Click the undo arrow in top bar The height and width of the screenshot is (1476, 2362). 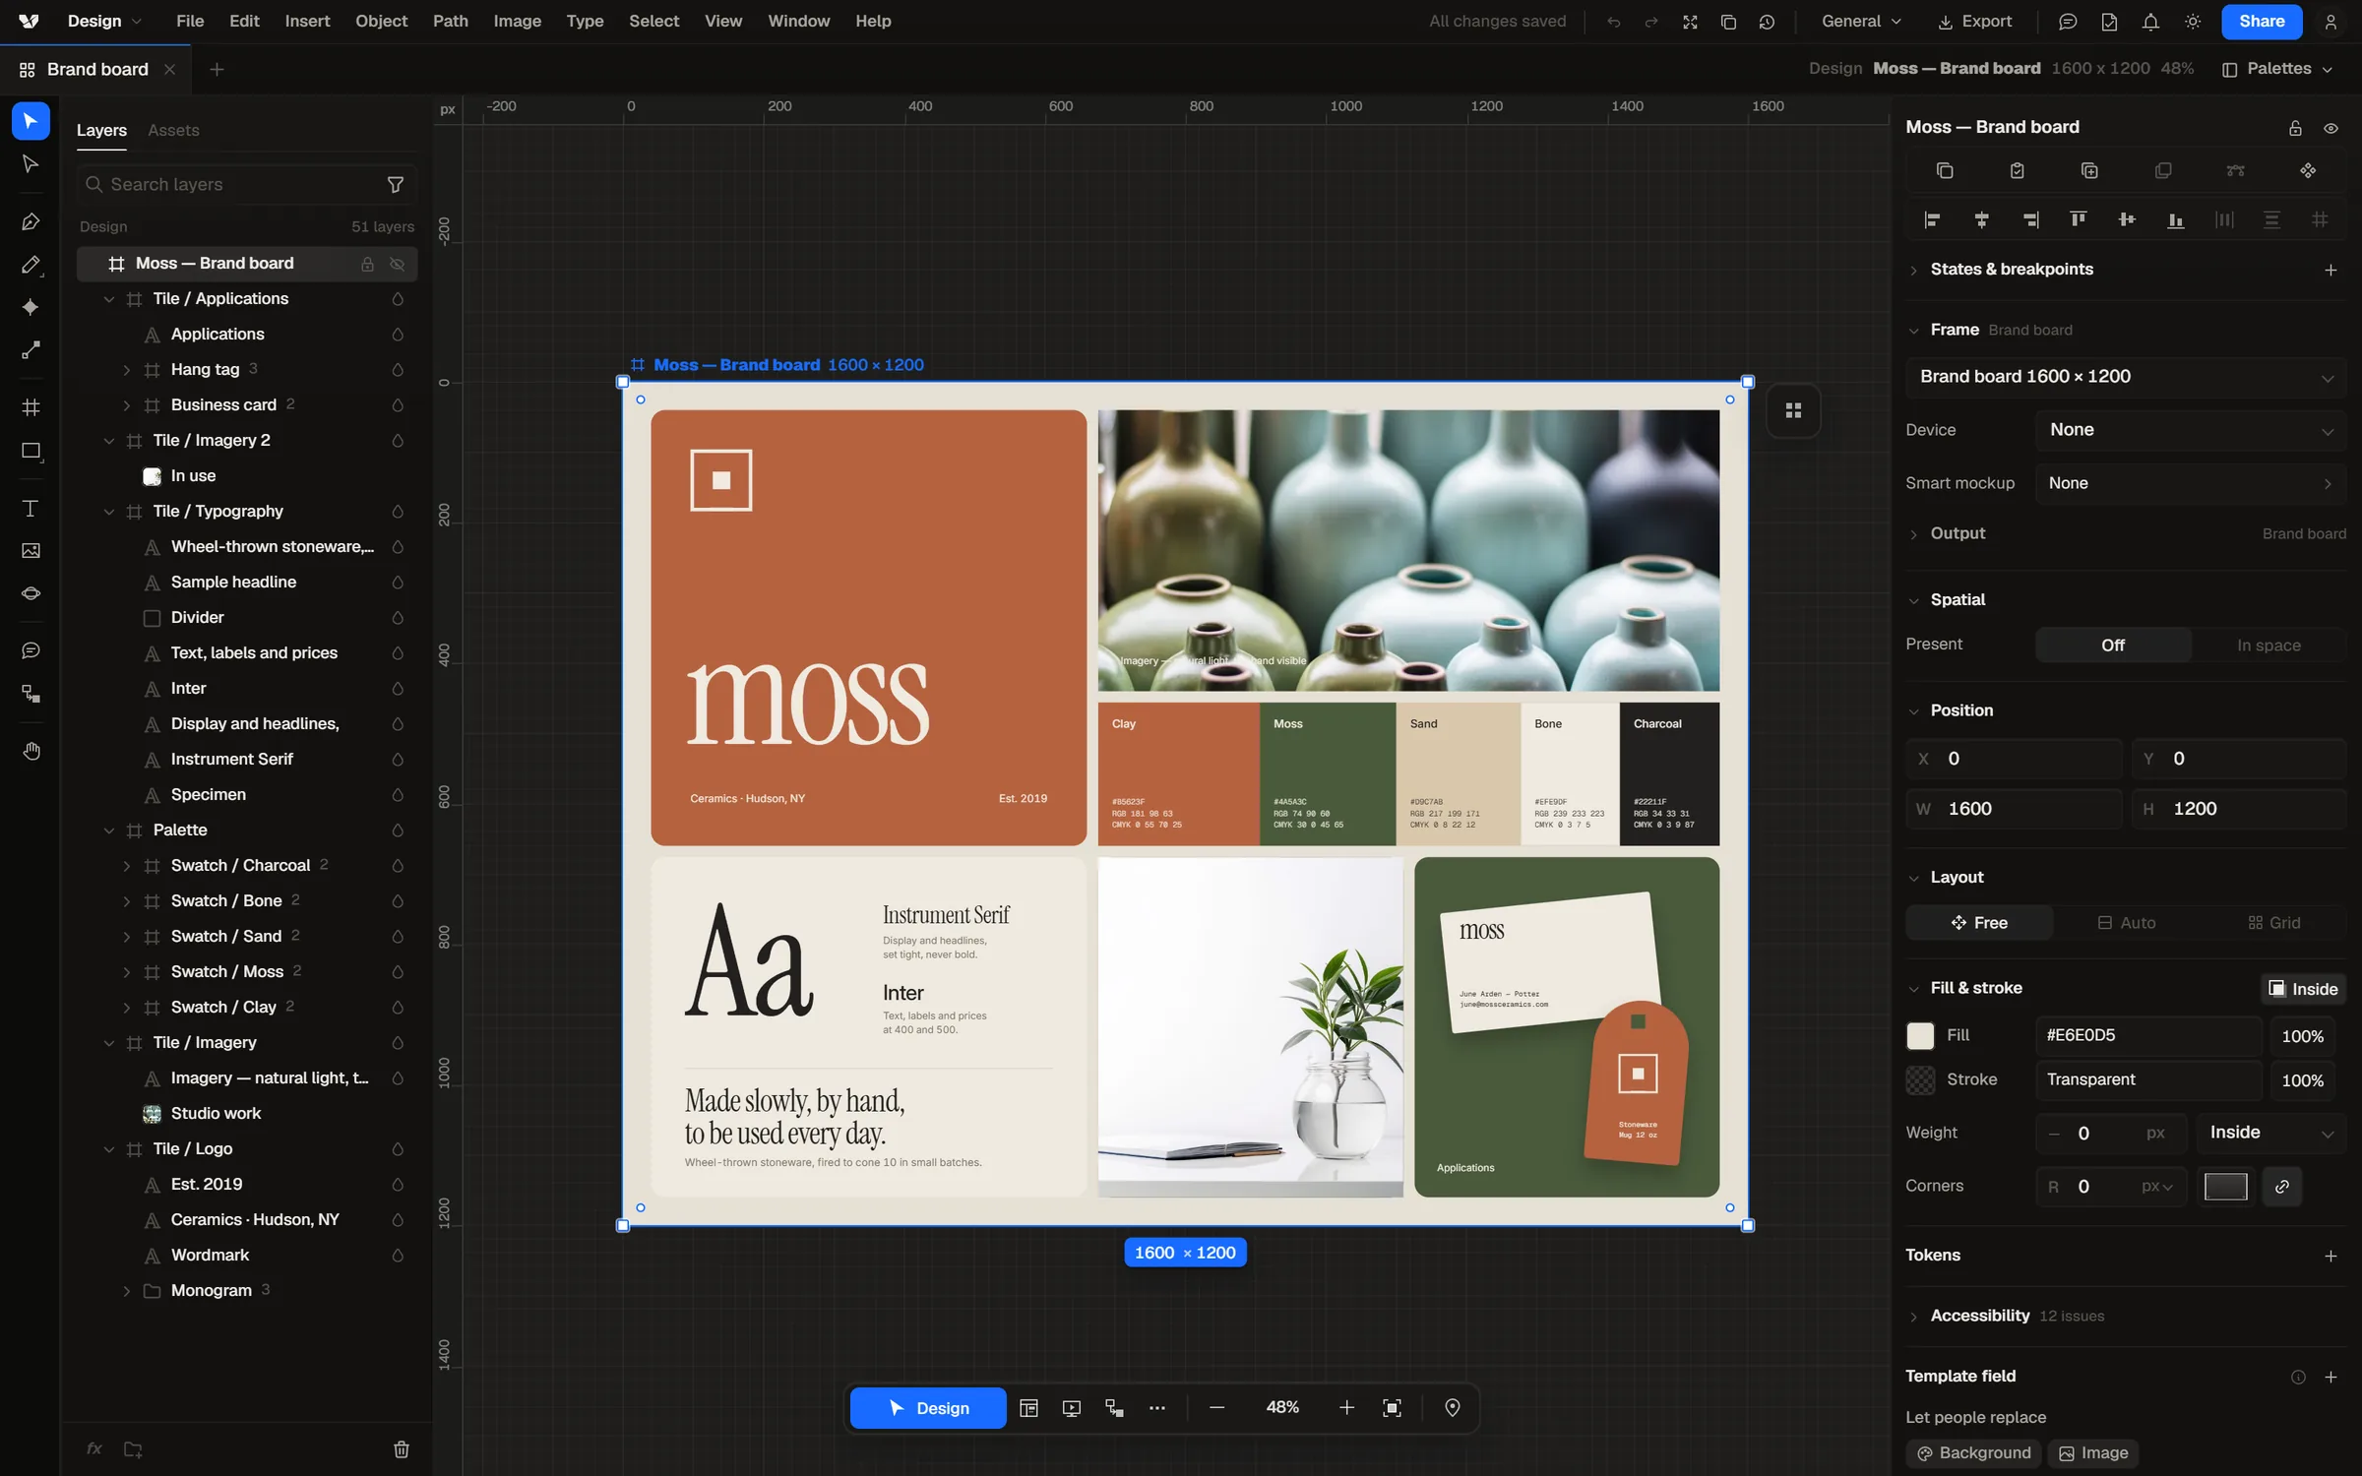coord(1613,22)
